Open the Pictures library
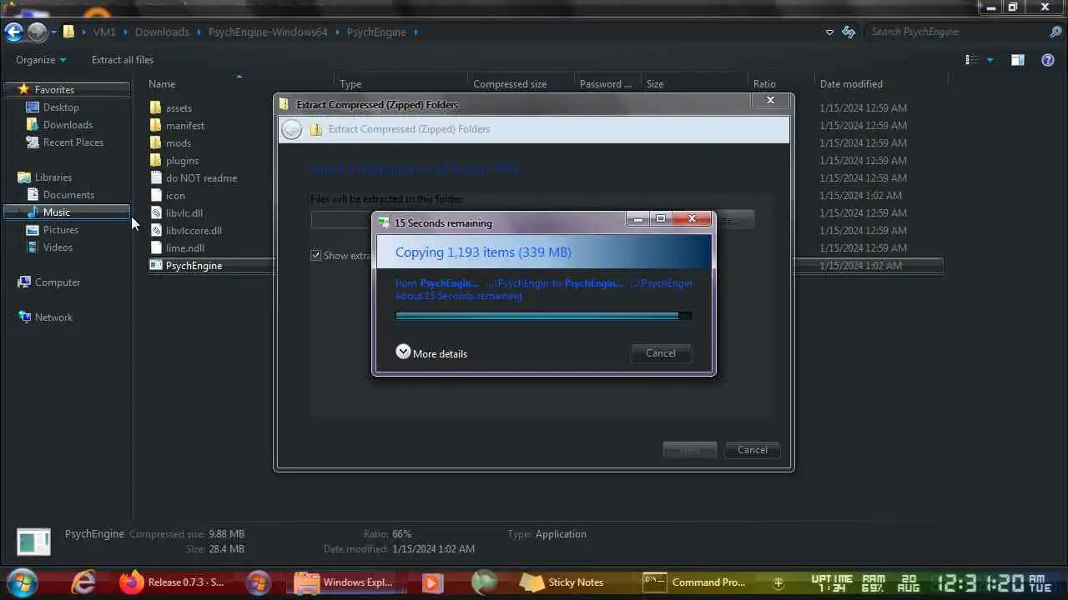The width and height of the screenshot is (1068, 600). [61, 230]
